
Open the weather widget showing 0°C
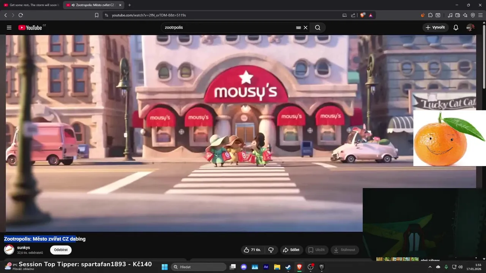point(19,267)
